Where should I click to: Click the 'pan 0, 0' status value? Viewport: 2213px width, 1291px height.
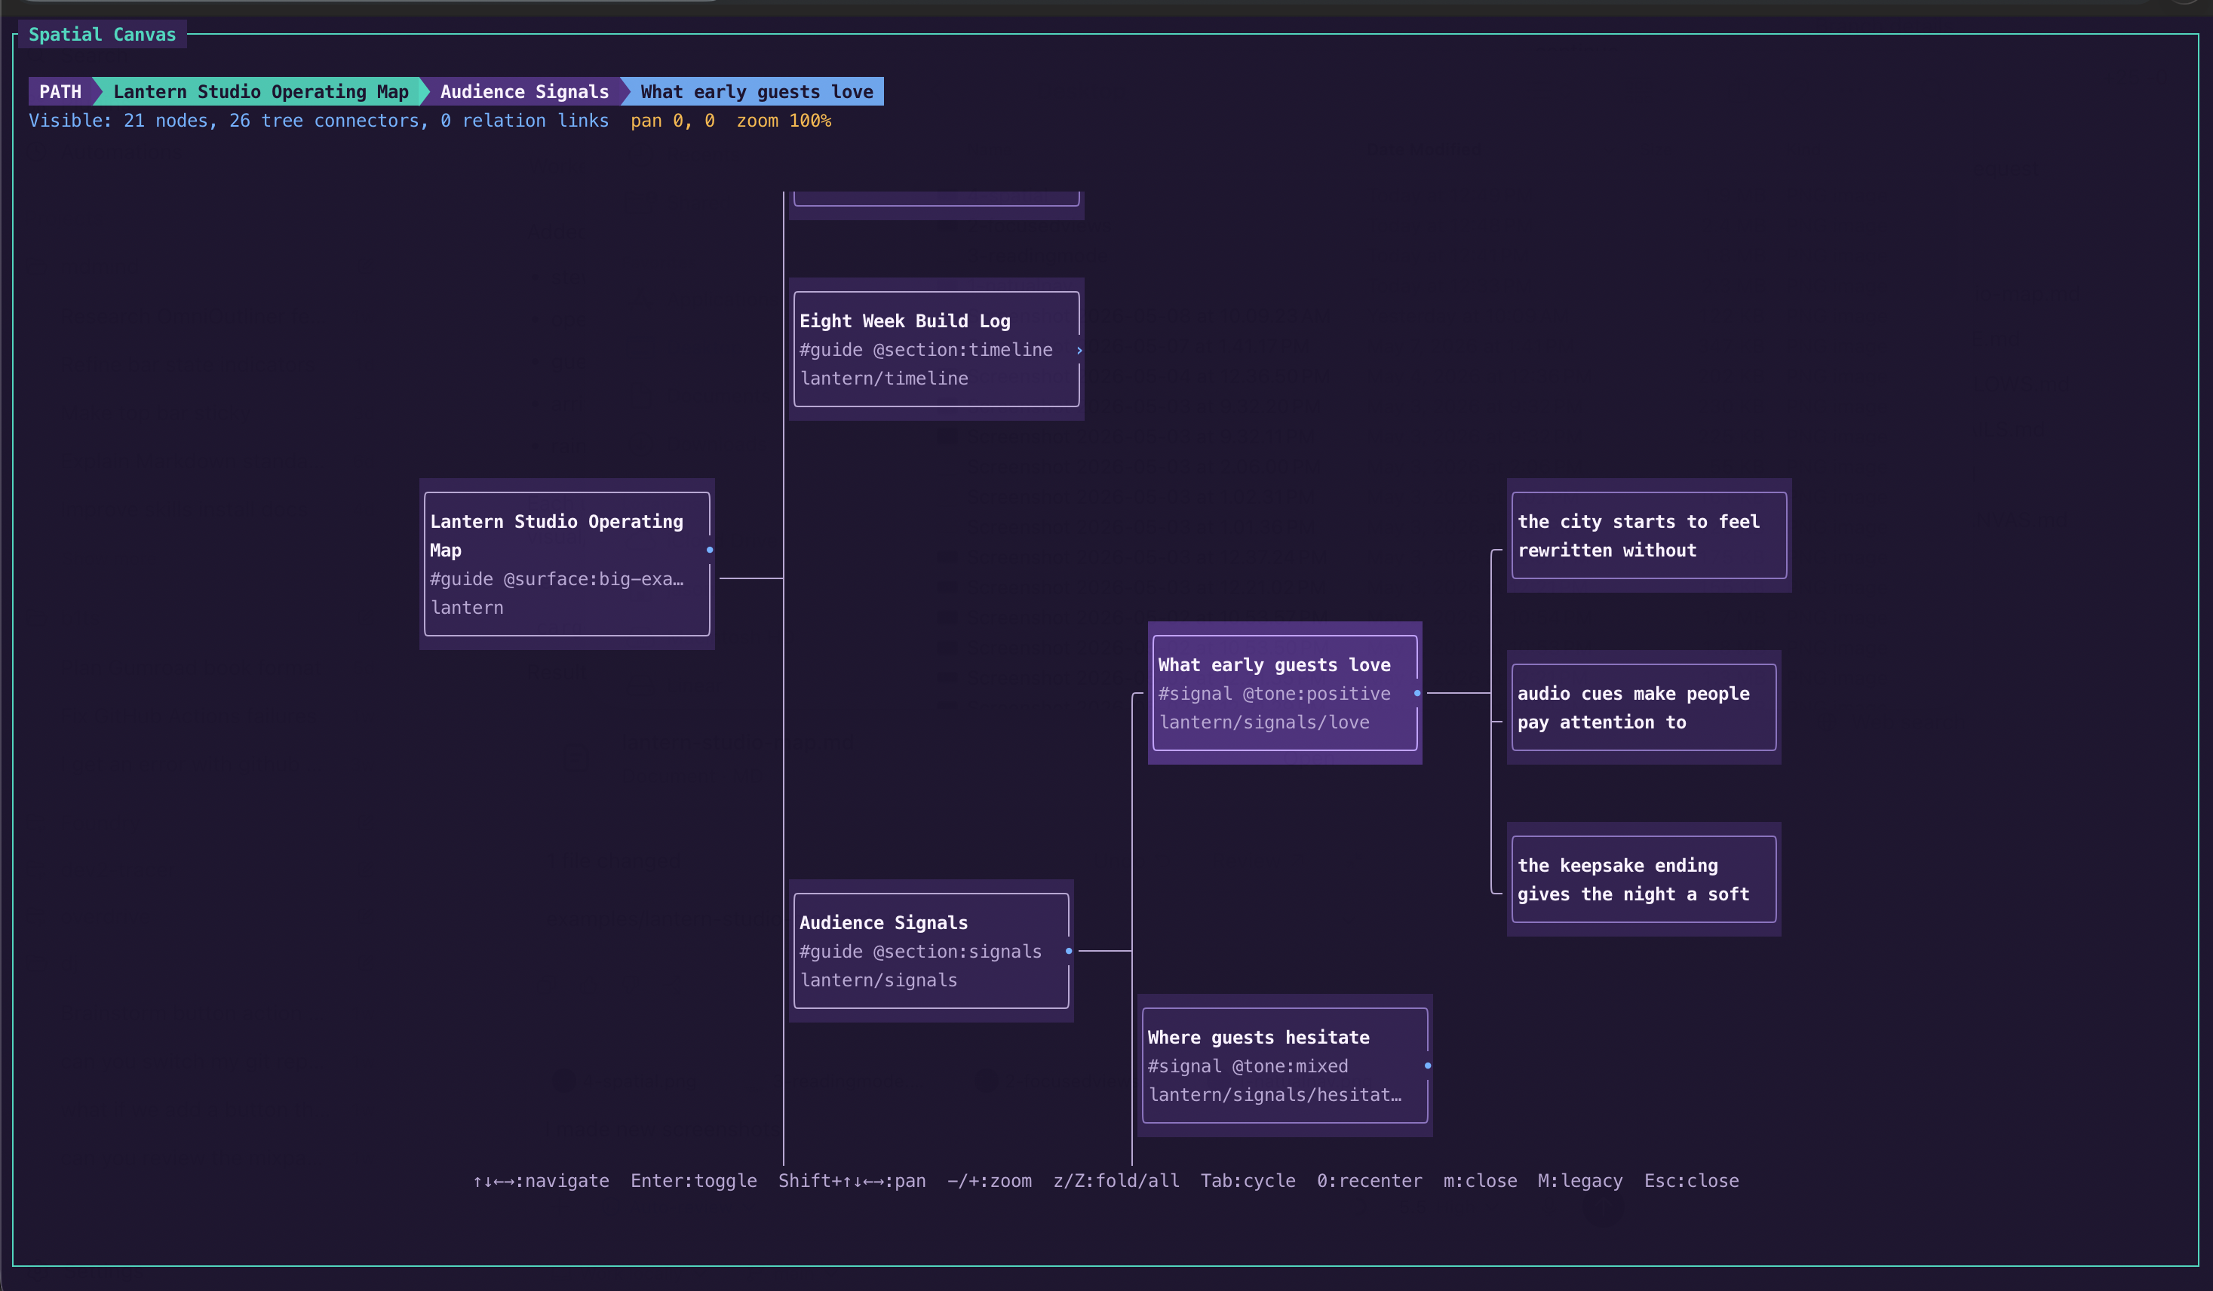pos(673,121)
